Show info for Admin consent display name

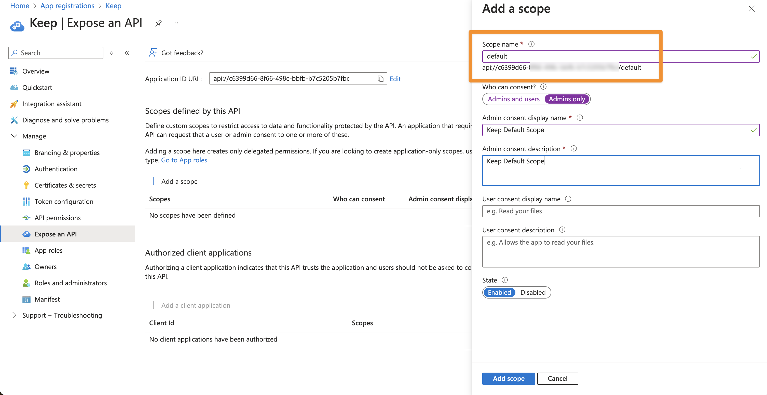579,118
